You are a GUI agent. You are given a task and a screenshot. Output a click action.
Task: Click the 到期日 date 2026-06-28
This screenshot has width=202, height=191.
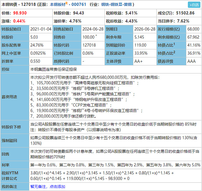tap(145, 29)
